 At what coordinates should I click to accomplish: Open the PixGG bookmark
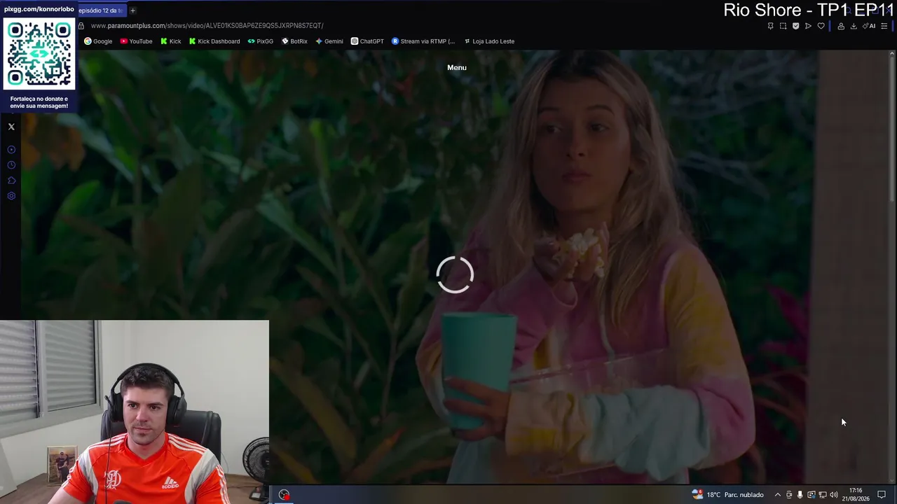tap(261, 41)
